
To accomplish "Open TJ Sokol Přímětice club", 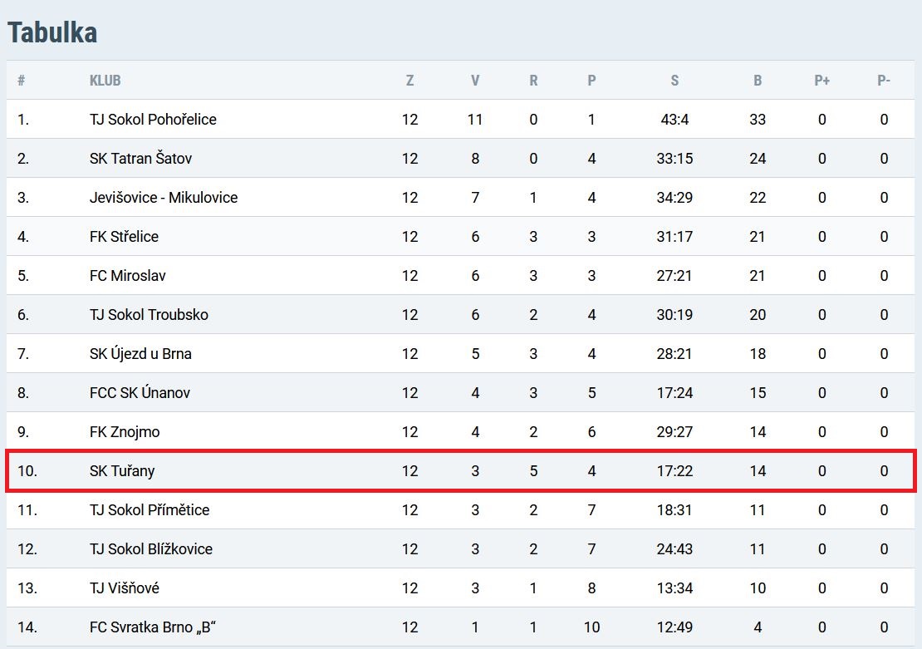I will [150, 509].
